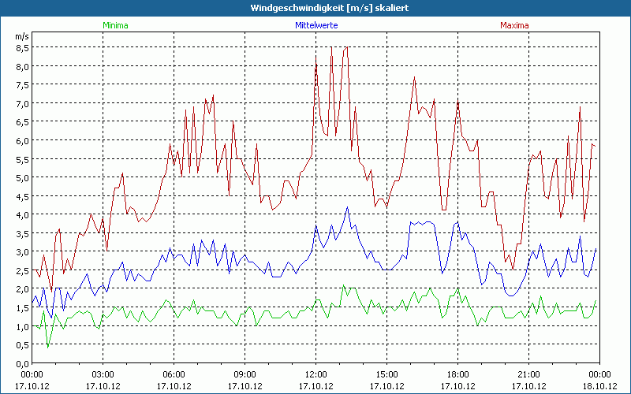Click the '2,0' y-axis value
The image size is (631, 394).
coord(23,289)
